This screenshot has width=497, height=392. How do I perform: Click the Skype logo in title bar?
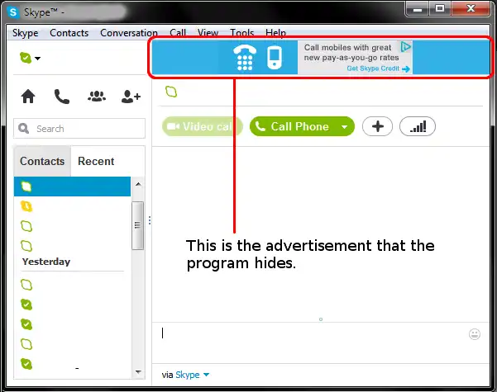point(13,12)
